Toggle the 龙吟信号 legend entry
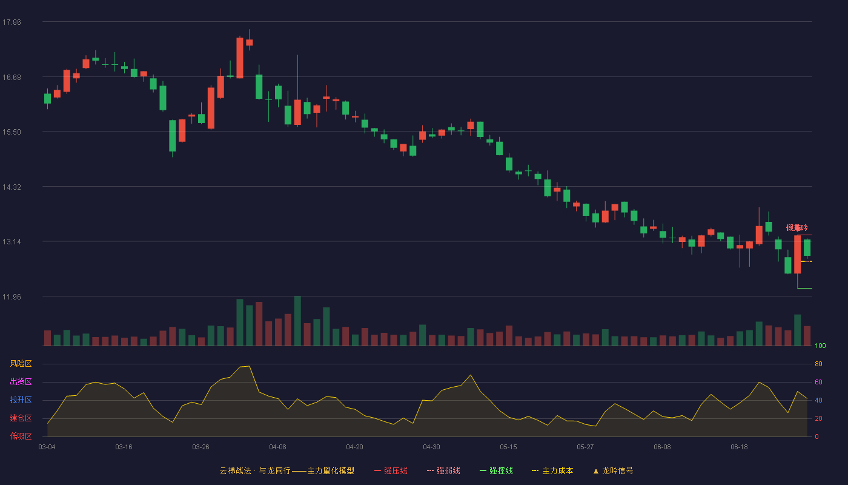The image size is (848, 485). 613,470
